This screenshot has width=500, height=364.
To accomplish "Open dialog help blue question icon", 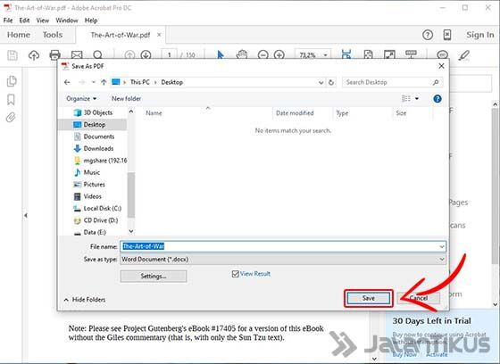I will (437, 99).
